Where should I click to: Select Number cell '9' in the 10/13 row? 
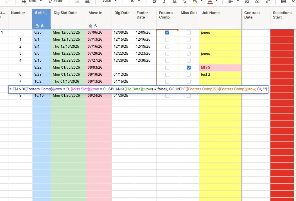click(x=20, y=96)
